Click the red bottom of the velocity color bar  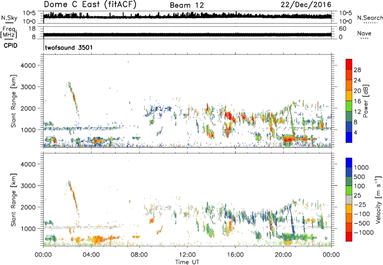coord(349,238)
